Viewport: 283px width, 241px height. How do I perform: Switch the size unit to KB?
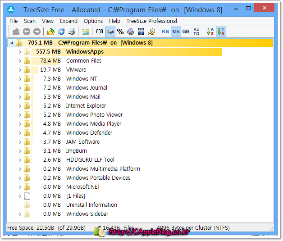click(x=165, y=32)
